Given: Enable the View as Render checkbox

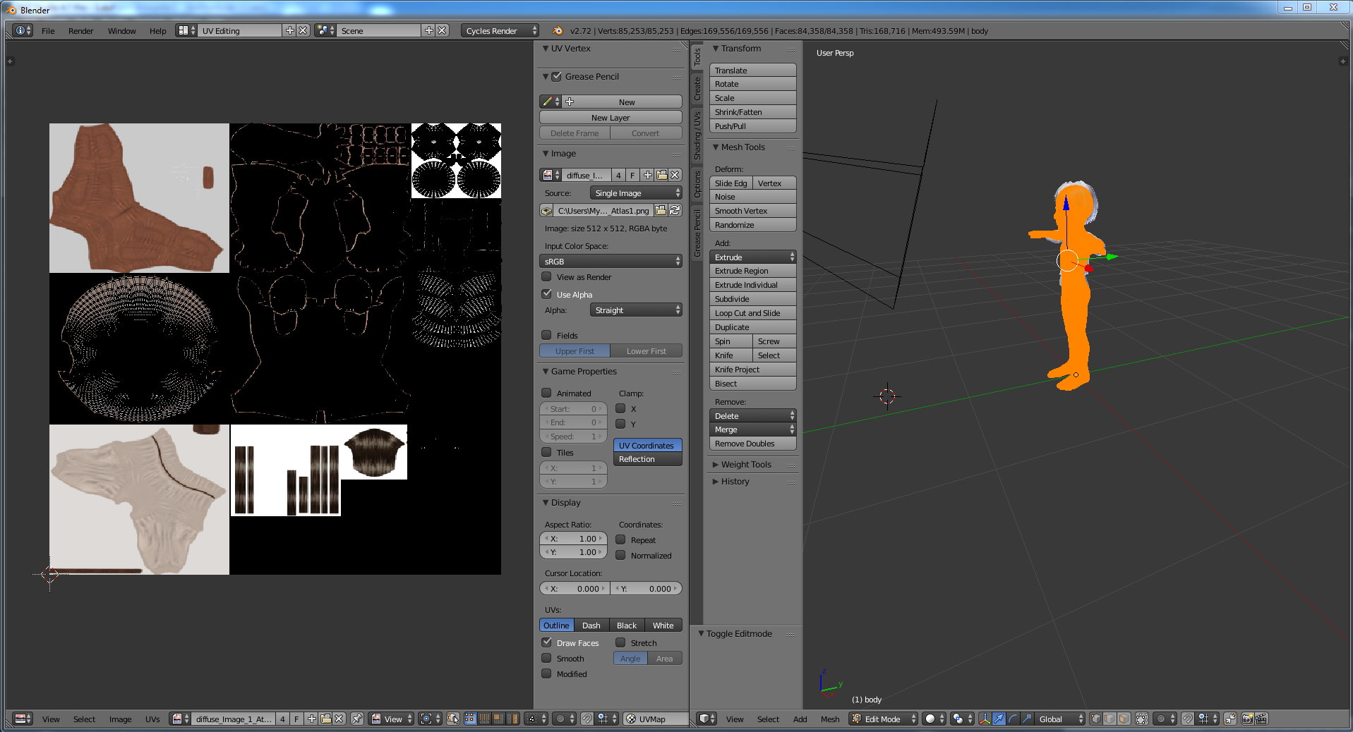Looking at the screenshot, I should pos(547,276).
